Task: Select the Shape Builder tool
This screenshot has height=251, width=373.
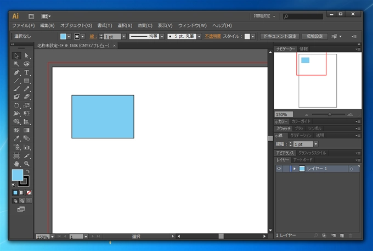Action: (x=16, y=122)
